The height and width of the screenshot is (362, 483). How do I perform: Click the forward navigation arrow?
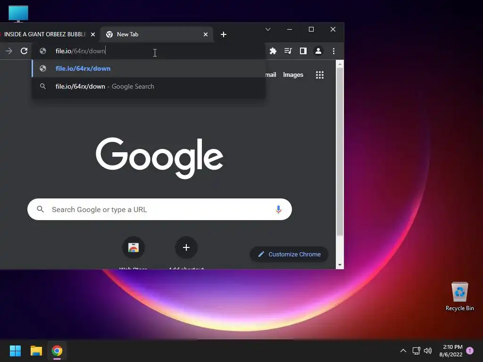[9, 51]
